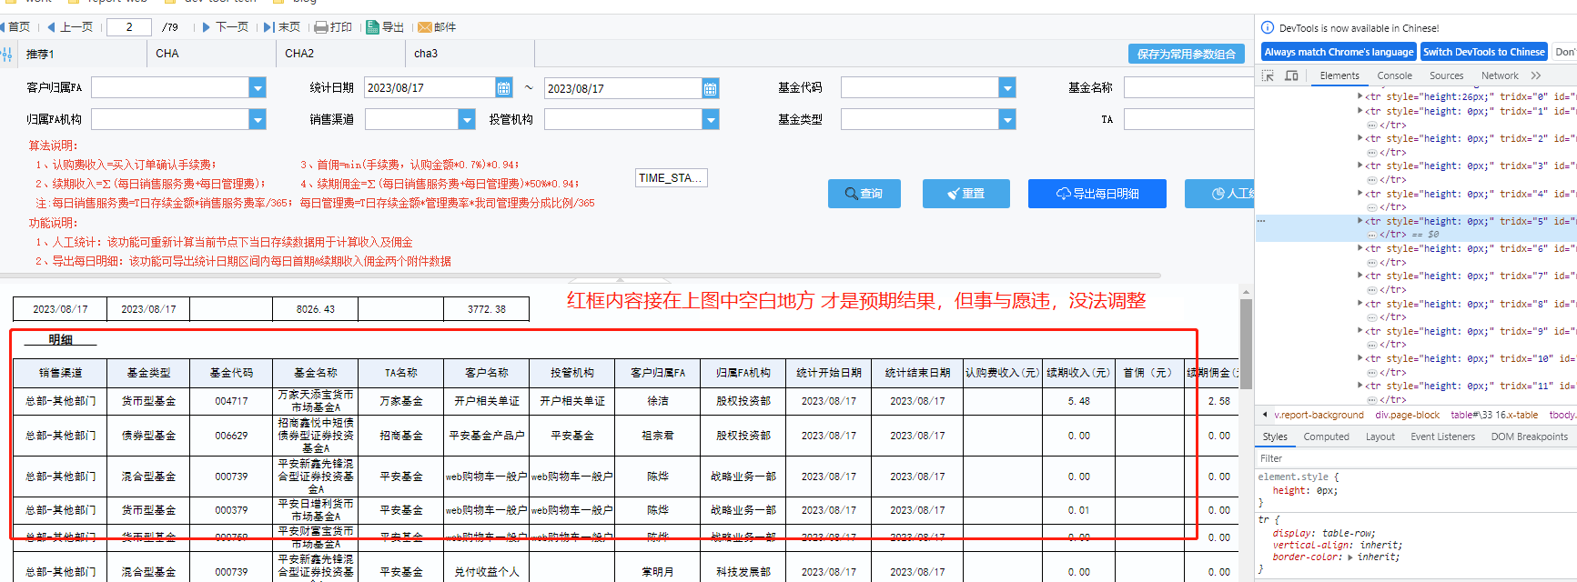Toggle the DevTools device toolbar icon
This screenshot has width=1577, height=582.
click(x=1291, y=75)
